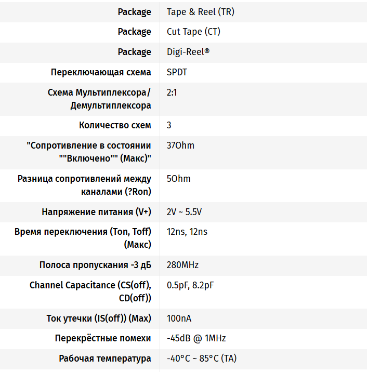Select the 2V ~ 5.5V supply value

tap(184, 212)
